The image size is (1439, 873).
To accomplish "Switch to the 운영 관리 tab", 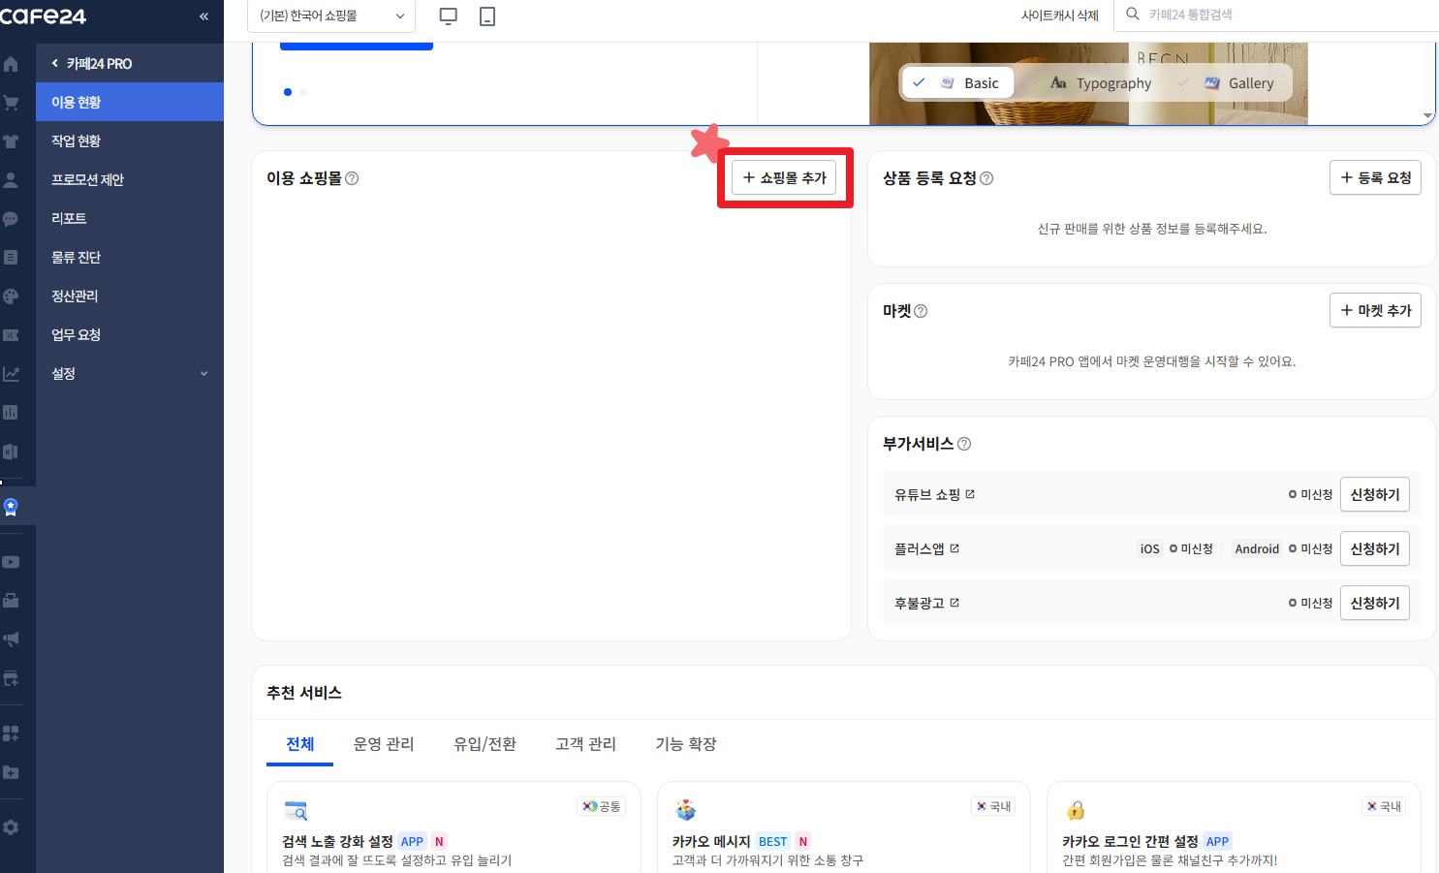I will coord(384,744).
